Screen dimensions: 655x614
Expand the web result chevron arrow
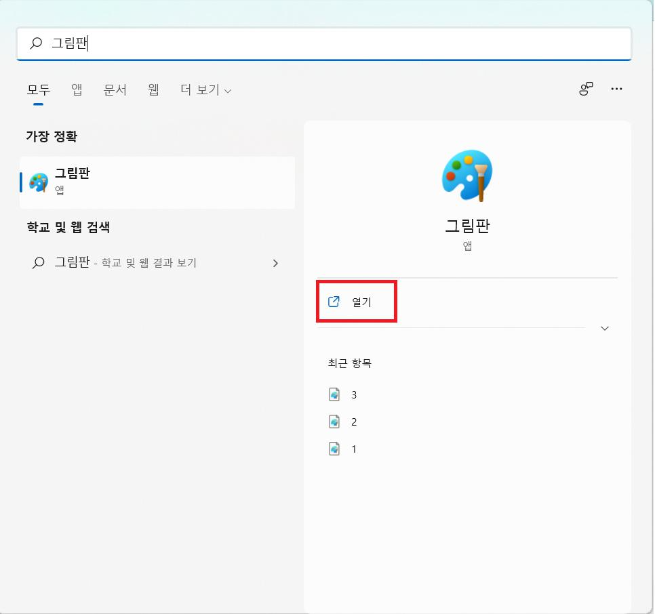[x=275, y=263]
